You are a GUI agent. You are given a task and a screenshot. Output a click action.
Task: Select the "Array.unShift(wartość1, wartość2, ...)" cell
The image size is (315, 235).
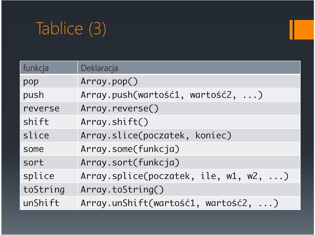189,203
